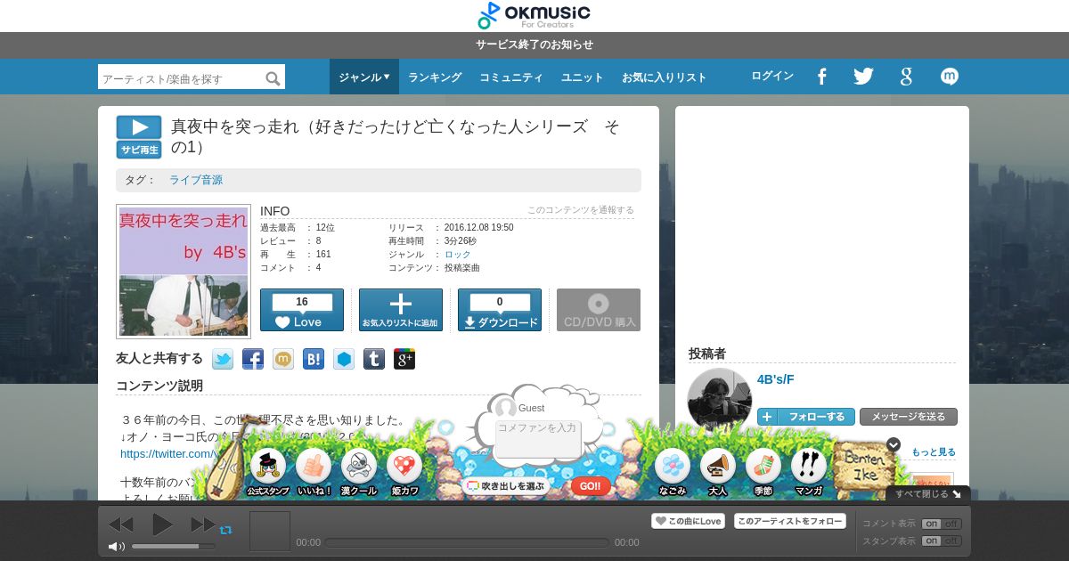Viewport: 1069px width, 561px height.
Task: Open the Facebook icon in the header
Action: tap(821, 77)
